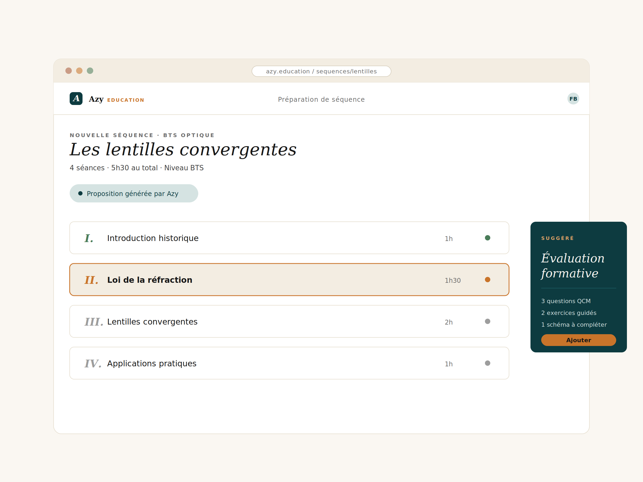Click the address bar azy.education URL
Viewport: 643px width, 482px height.
click(x=321, y=71)
